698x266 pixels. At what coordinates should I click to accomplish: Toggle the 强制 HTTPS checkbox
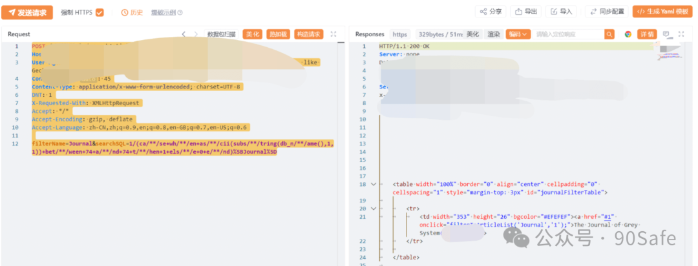point(100,12)
